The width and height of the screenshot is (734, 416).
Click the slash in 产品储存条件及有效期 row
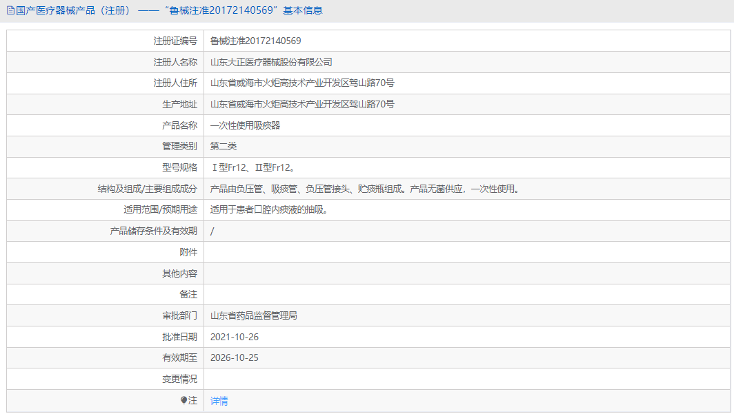(212, 231)
